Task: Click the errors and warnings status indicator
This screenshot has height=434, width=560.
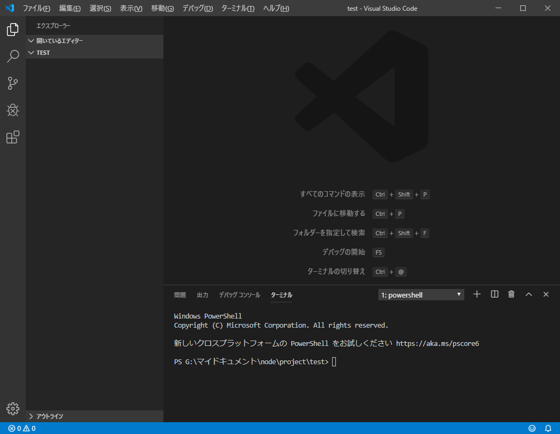Action: tap(22, 428)
